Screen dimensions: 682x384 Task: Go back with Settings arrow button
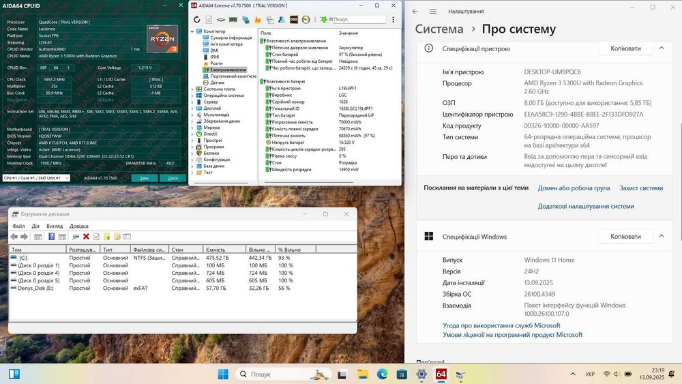415,12
